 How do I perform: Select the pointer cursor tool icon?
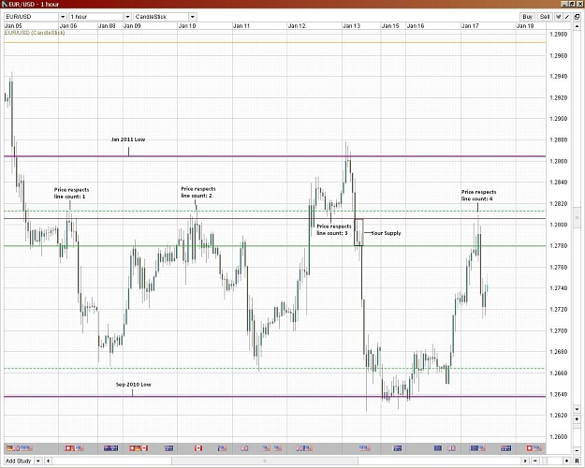pyautogui.click(x=559, y=17)
